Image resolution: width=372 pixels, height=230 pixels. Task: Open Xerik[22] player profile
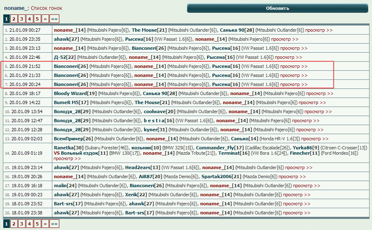pos(136,195)
